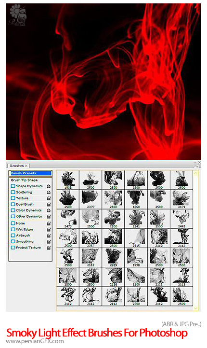This screenshot has height=348, width=207.
Task: Open the Shape Dynamics label settings
Action: [29, 186]
